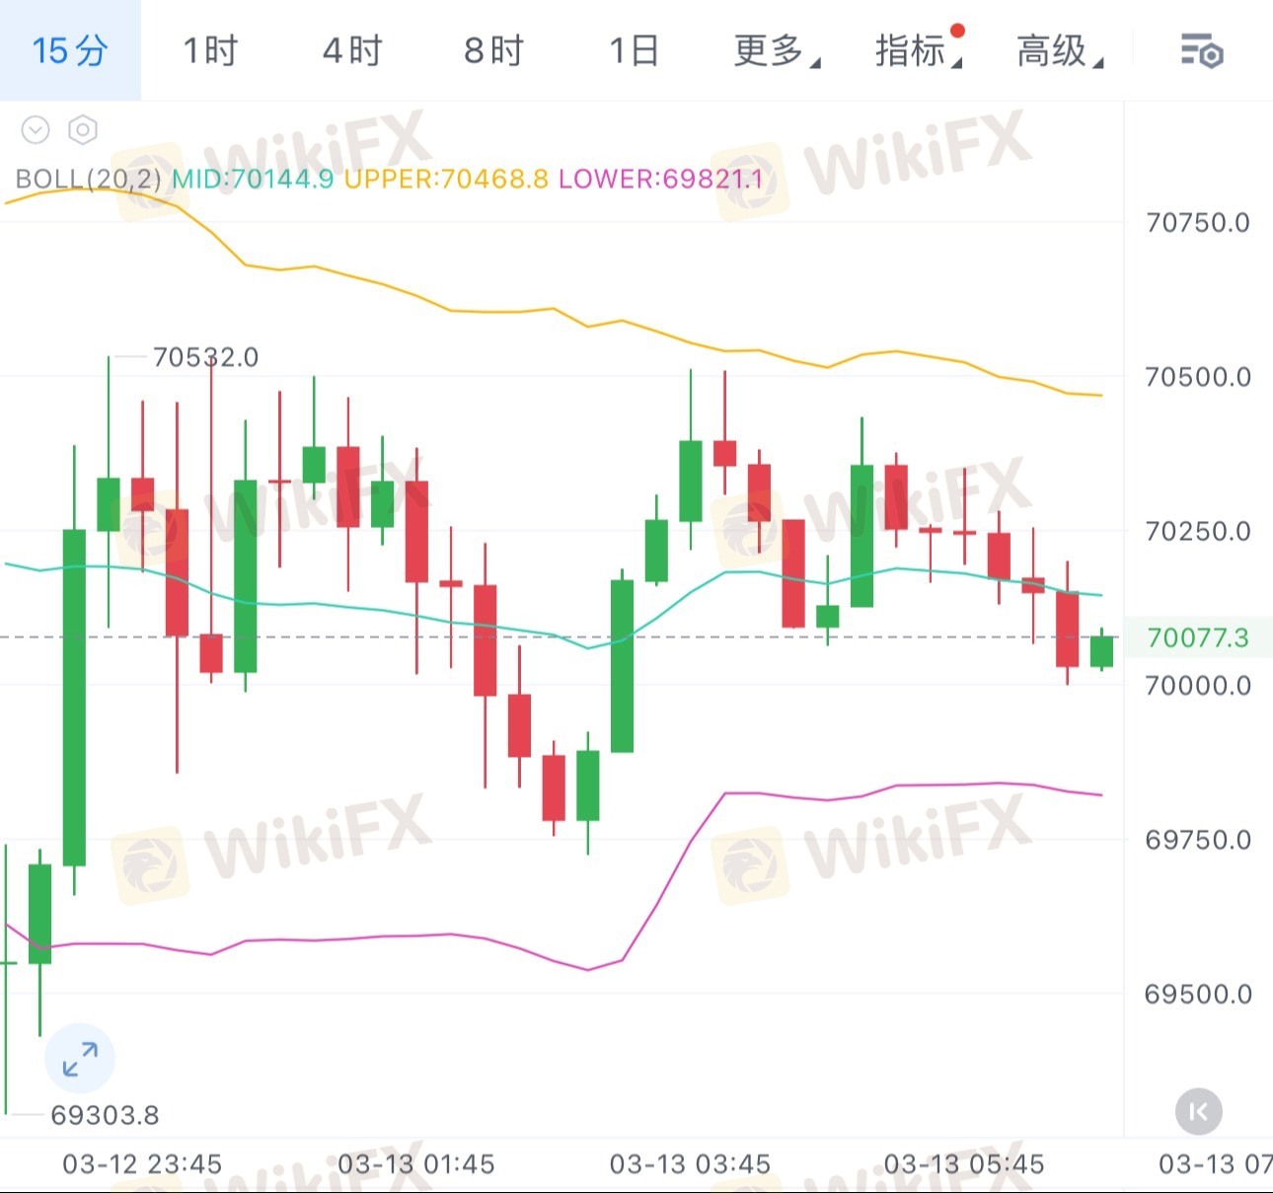Click the 70000.0 price axis label

[1198, 685]
